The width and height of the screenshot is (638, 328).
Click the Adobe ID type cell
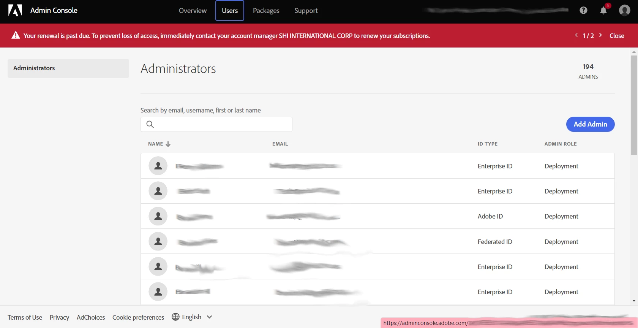tap(490, 216)
